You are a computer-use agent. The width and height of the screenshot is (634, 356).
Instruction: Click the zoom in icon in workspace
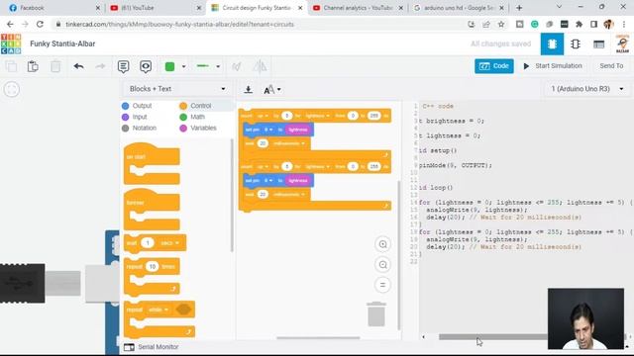382,244
